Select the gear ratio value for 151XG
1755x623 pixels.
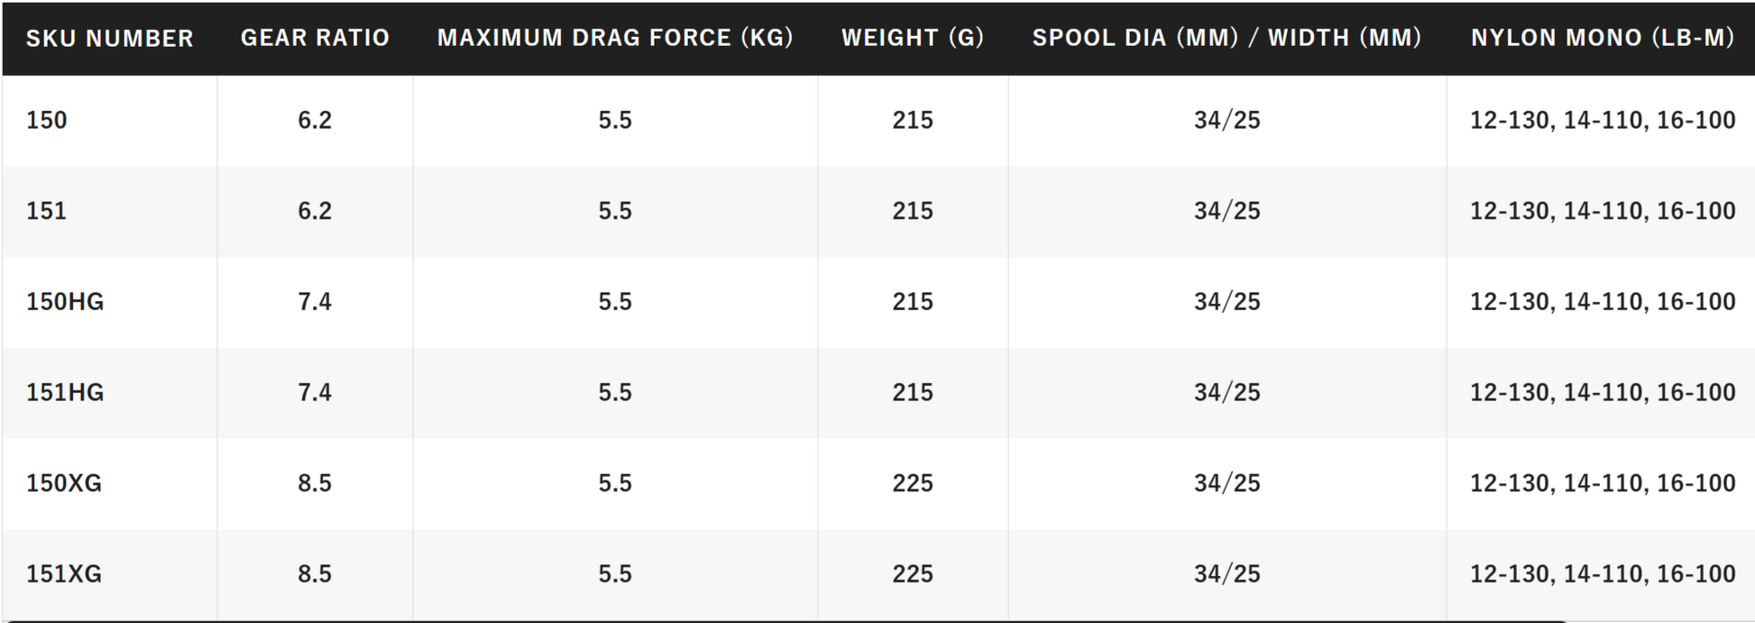tap(315, 574)
